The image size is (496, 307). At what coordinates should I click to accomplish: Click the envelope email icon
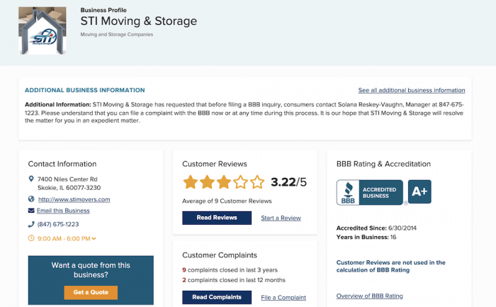coord(31,211)
